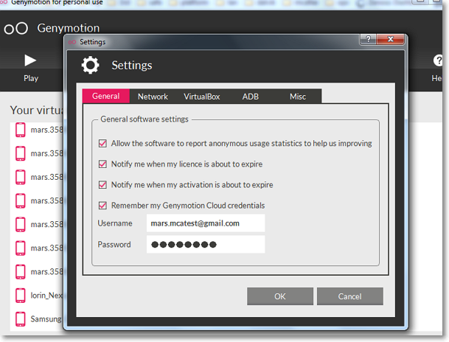Select the General tab
The width and height of the screenshot is (449, 342).
pos(106,96)
